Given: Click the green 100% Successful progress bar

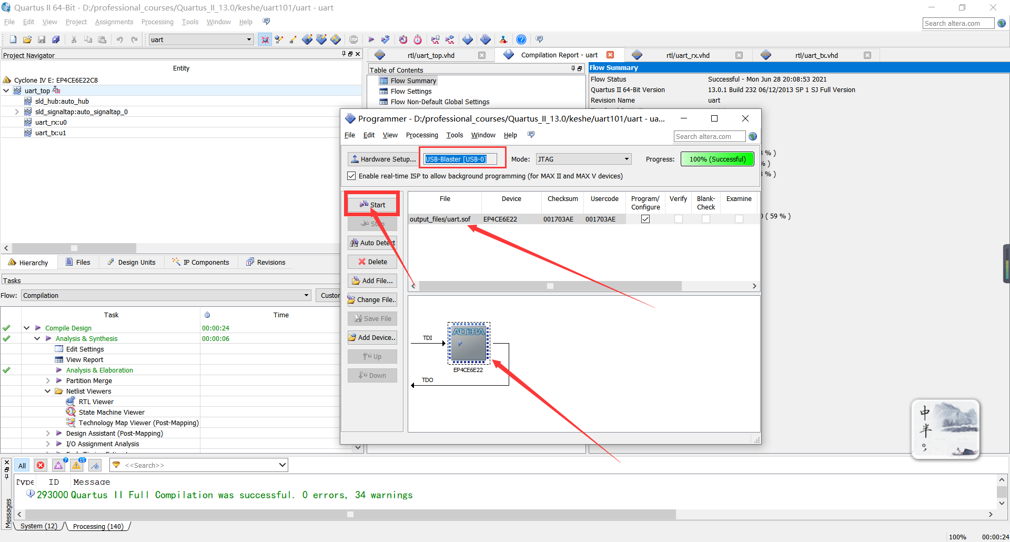Looking at the screenshot, I should point(717,159).
